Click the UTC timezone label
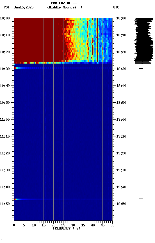Viewport: 155px width, 243px height. coord(116,7)
